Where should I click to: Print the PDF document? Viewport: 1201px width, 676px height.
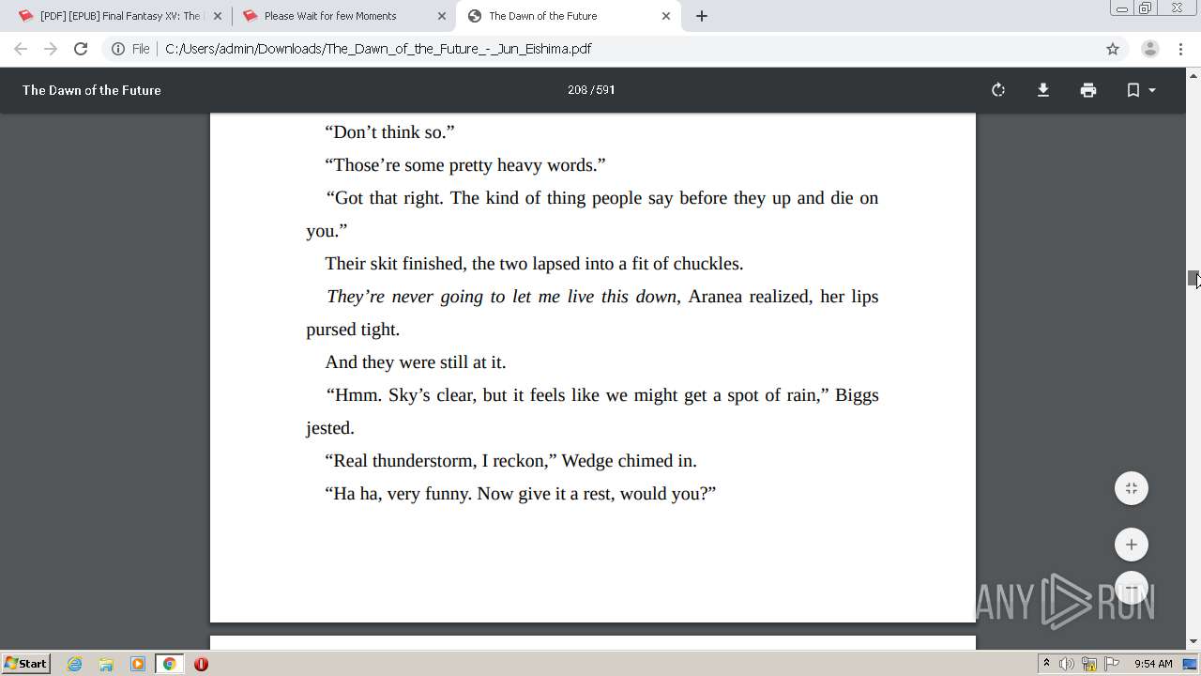point(1088,90)
